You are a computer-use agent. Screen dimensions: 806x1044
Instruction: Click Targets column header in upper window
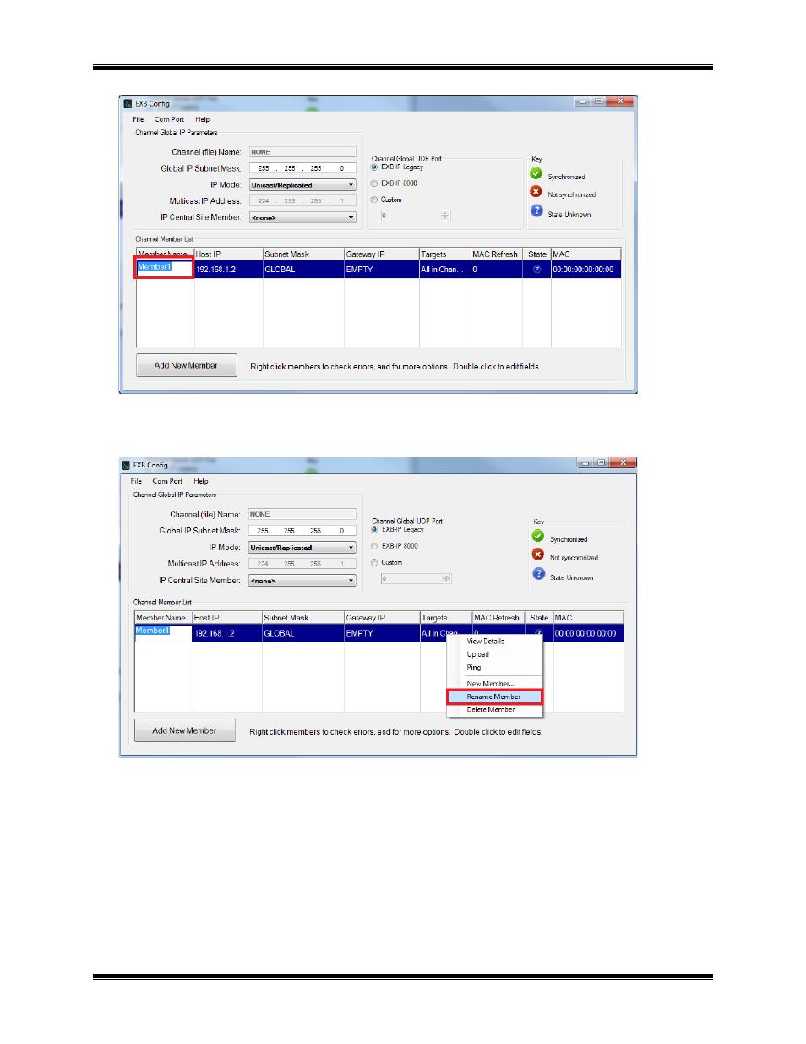445,254
